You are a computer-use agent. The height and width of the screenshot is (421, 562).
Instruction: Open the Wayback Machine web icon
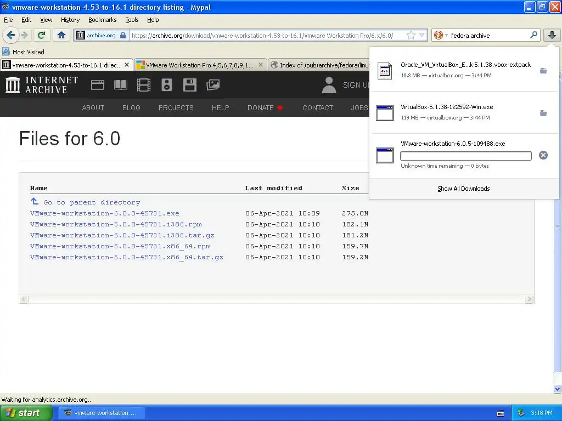coord(98,85)
